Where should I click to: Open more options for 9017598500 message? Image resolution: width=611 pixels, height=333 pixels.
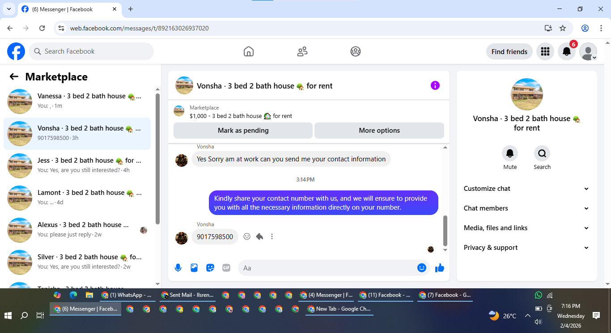pos(272,236)
